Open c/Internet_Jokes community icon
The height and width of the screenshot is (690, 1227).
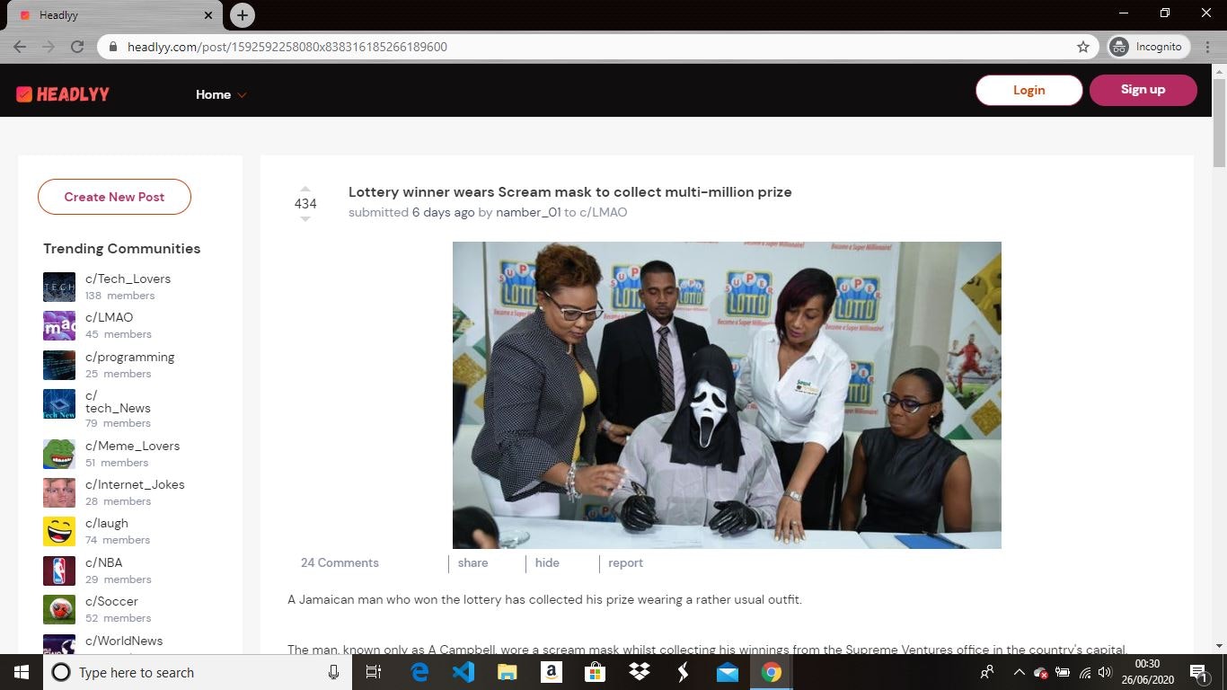(59, 492)
